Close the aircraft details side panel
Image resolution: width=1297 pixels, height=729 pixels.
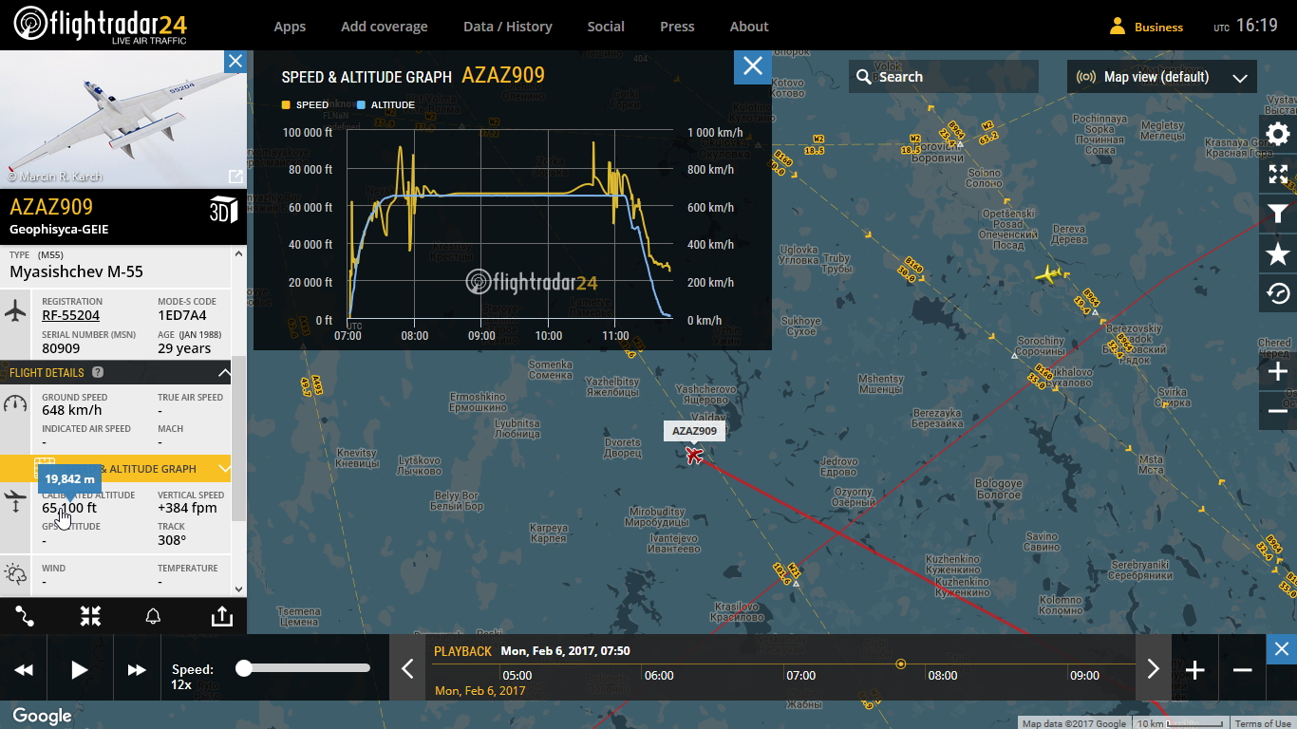point(235,62)
